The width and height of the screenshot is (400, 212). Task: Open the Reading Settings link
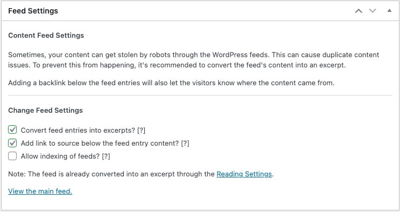pos(244,174)
